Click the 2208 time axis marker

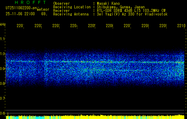click(x=145, y=26)
